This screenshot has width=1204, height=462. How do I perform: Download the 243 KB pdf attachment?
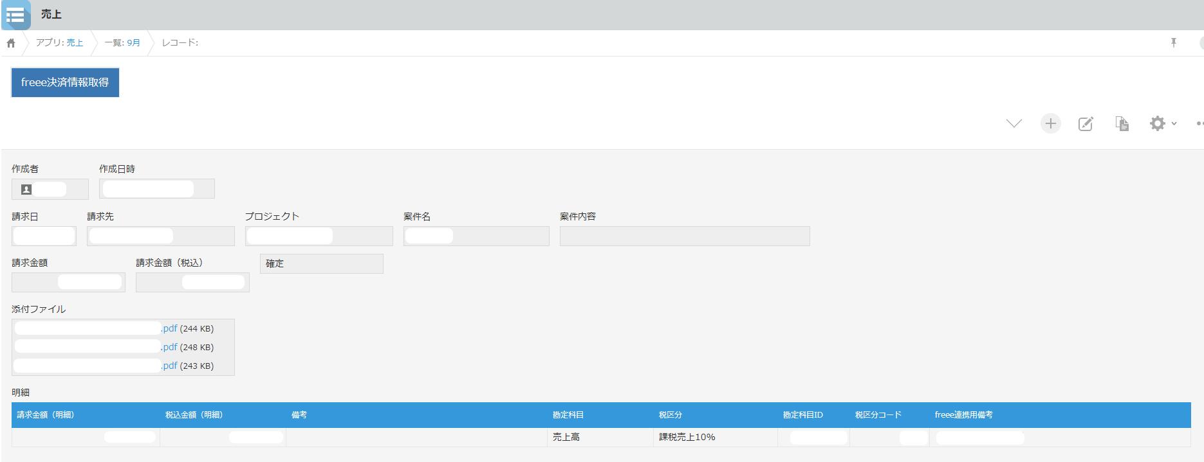(x=170, y=366)
